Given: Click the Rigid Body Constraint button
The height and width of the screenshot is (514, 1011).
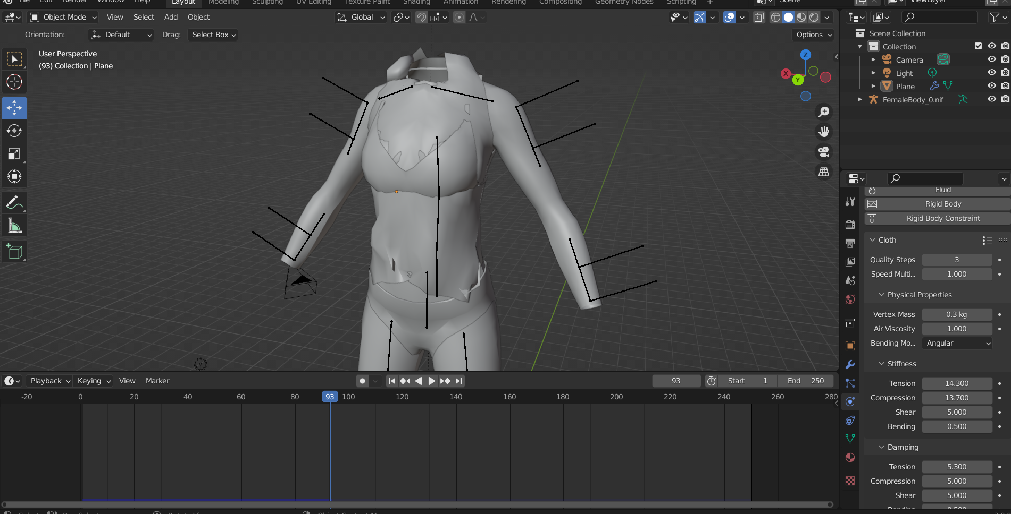Looking at the screenshot, I should tap(937, 218).
